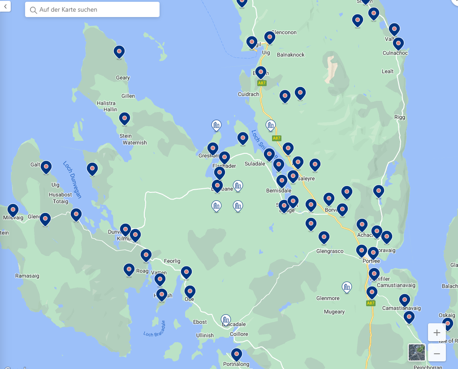The image size is (458, 369).
Task: Select the Loch Dunvegan water label
Action: (72, 180)
